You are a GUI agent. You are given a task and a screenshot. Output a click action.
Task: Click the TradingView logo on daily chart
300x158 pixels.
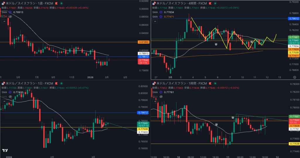(x=5, y=150)
